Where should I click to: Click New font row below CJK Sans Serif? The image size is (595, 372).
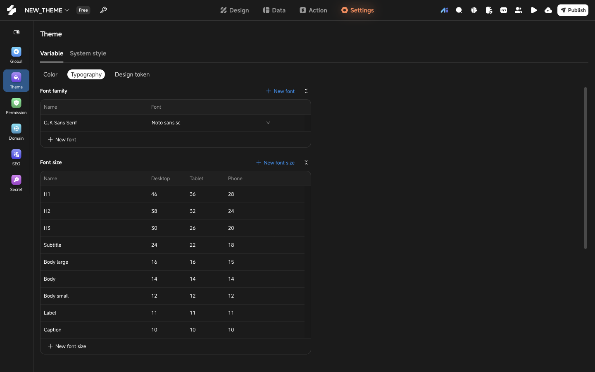(175, 139)
